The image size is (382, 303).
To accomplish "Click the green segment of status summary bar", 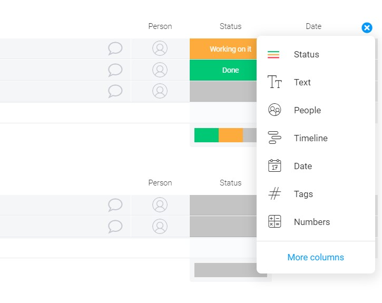I will click(207, 135).
